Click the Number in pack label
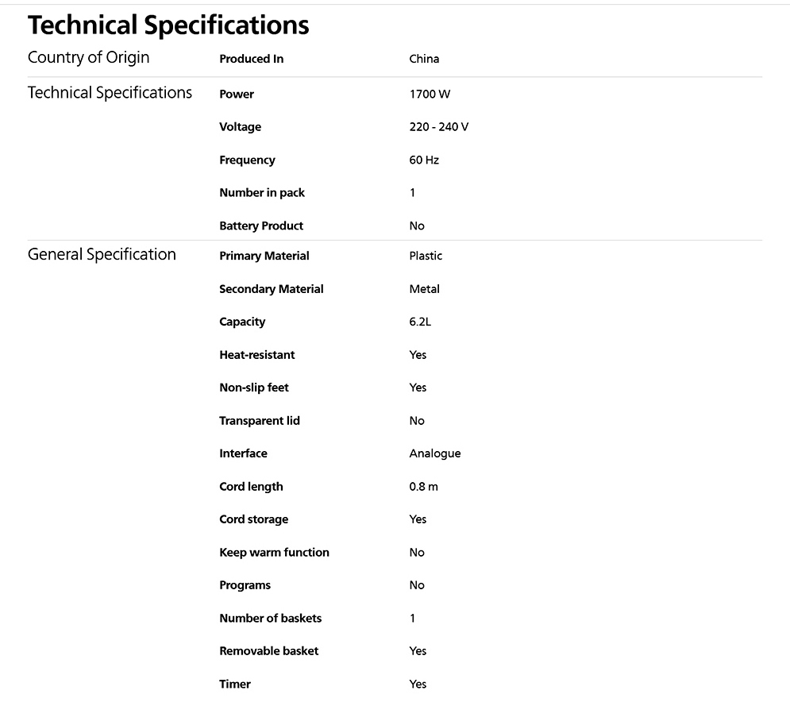 click(x=262, y=193)
